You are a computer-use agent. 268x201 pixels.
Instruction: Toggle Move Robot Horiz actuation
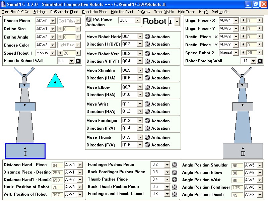point(147,37)
